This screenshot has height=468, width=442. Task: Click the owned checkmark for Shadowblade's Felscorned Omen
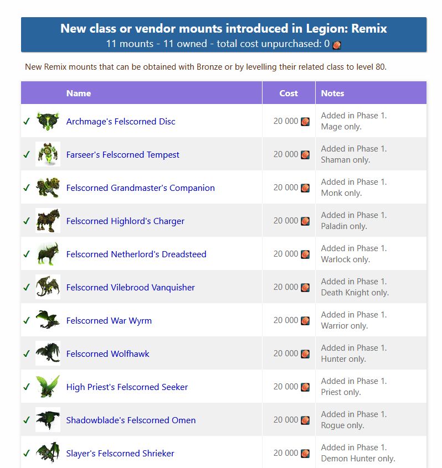pyautogui.click(x=27, y=420)
